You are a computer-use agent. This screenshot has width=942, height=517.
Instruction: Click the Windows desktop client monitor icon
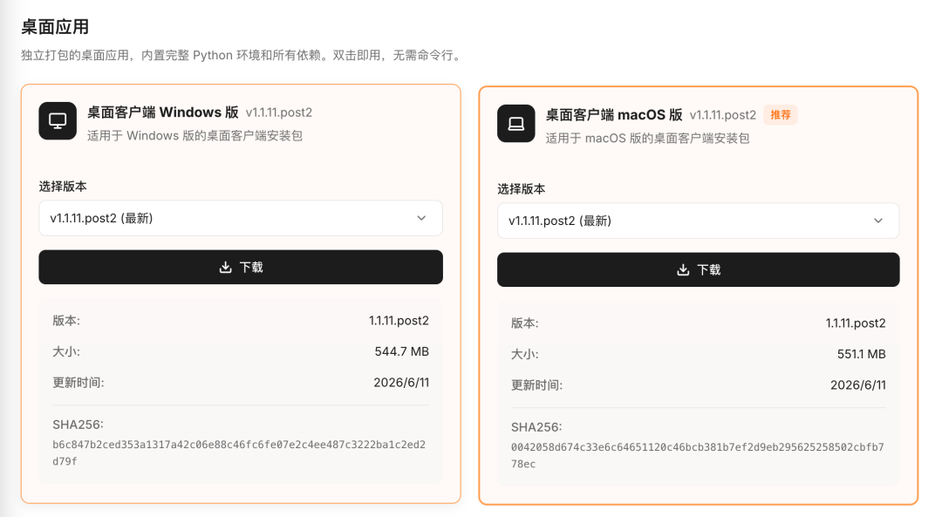[58, 120]
